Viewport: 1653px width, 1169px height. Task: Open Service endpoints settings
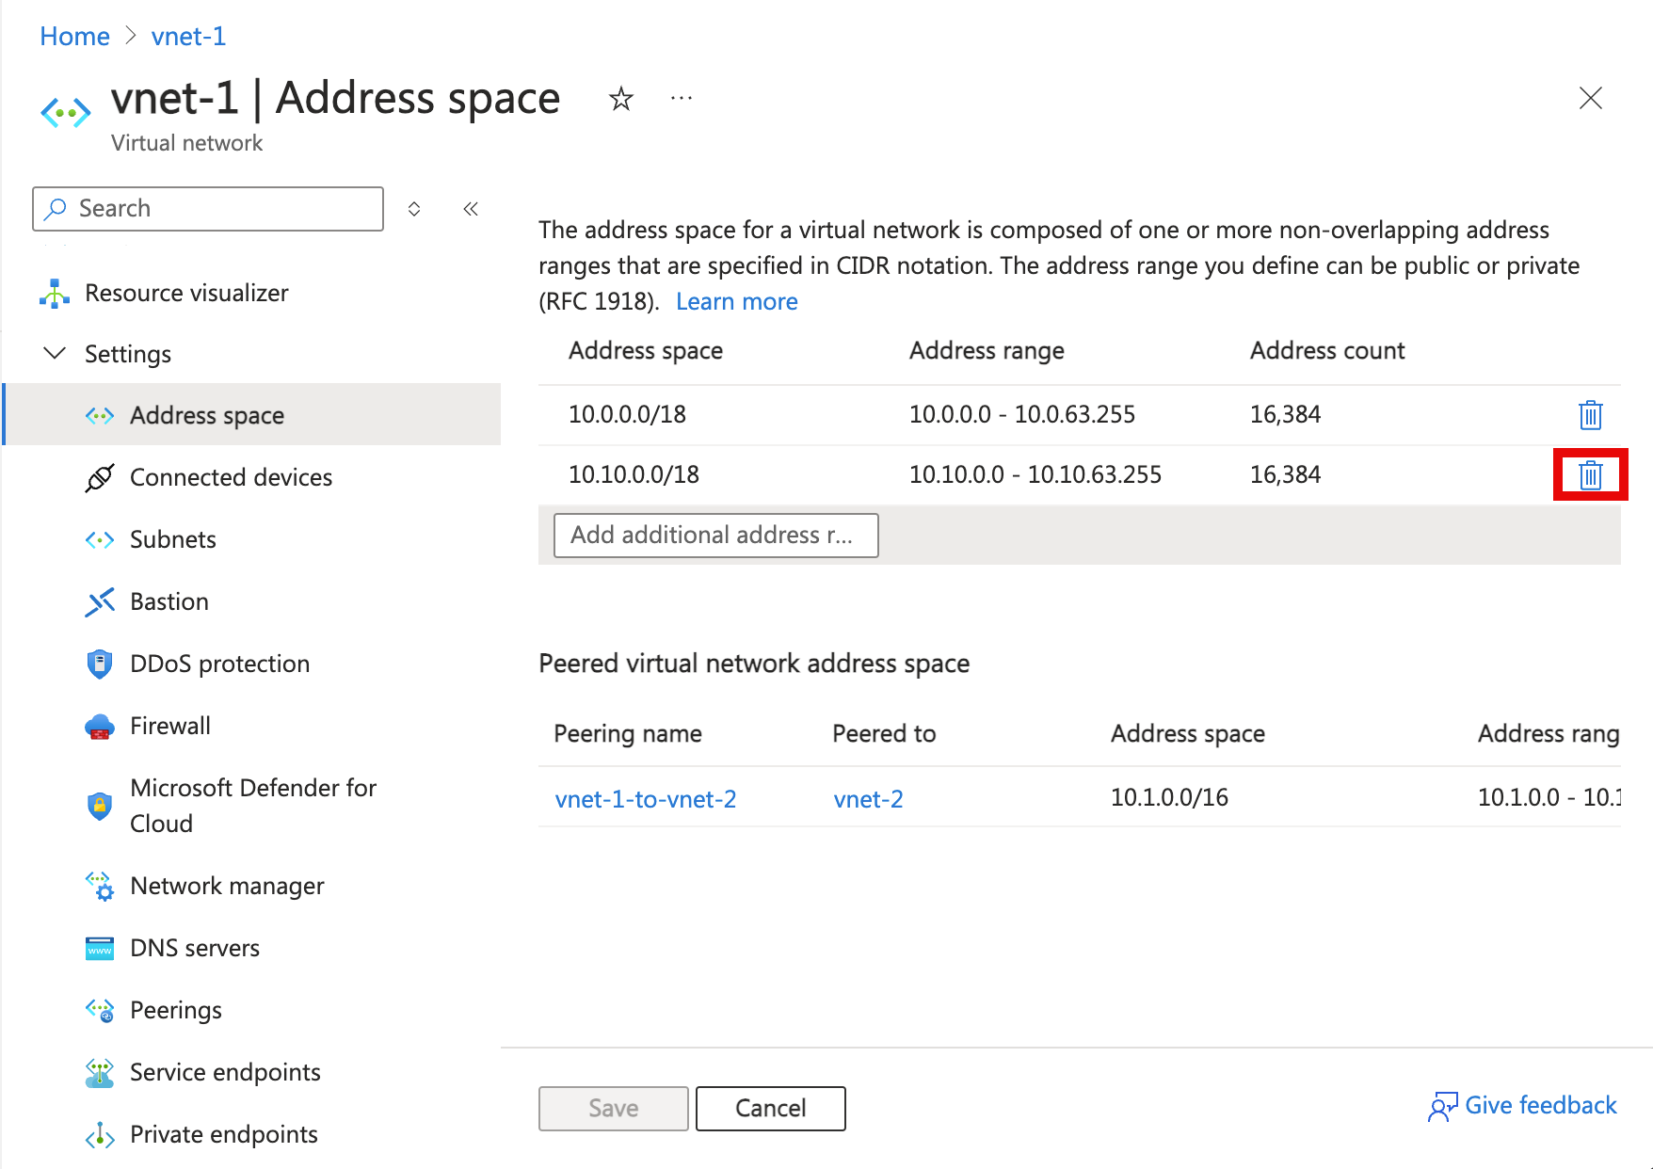(225, 1072)
